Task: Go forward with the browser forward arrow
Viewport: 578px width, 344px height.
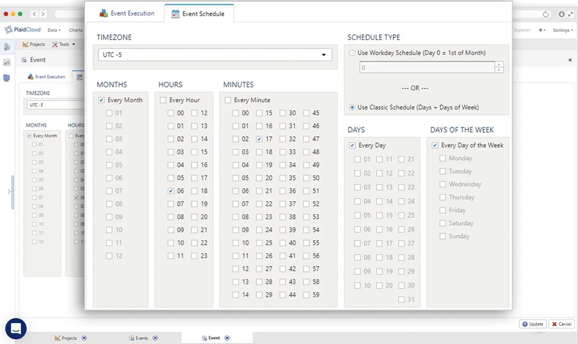Action: [43, 14]
